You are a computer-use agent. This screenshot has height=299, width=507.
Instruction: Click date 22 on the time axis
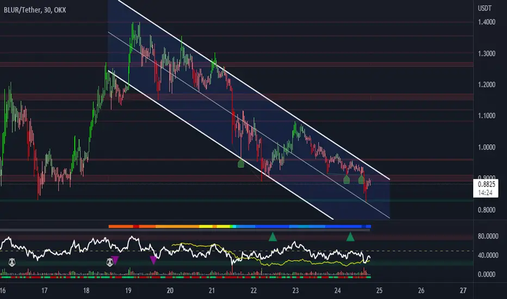[253, 290]
